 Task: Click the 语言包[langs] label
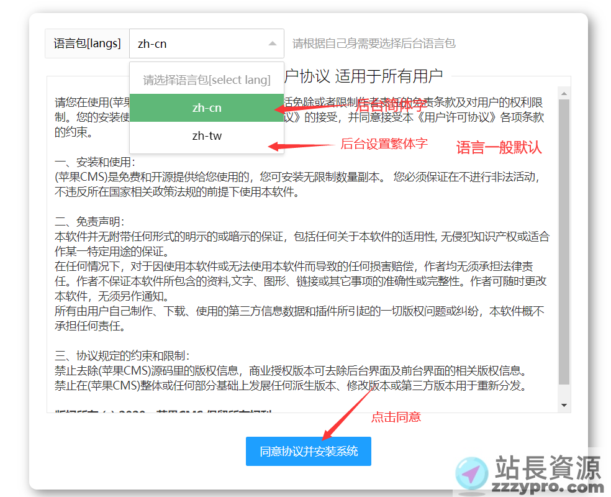point(88,43)
